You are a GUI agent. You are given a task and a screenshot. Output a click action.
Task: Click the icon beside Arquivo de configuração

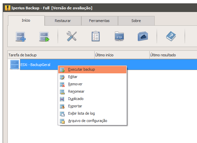(x=62, y=121)
